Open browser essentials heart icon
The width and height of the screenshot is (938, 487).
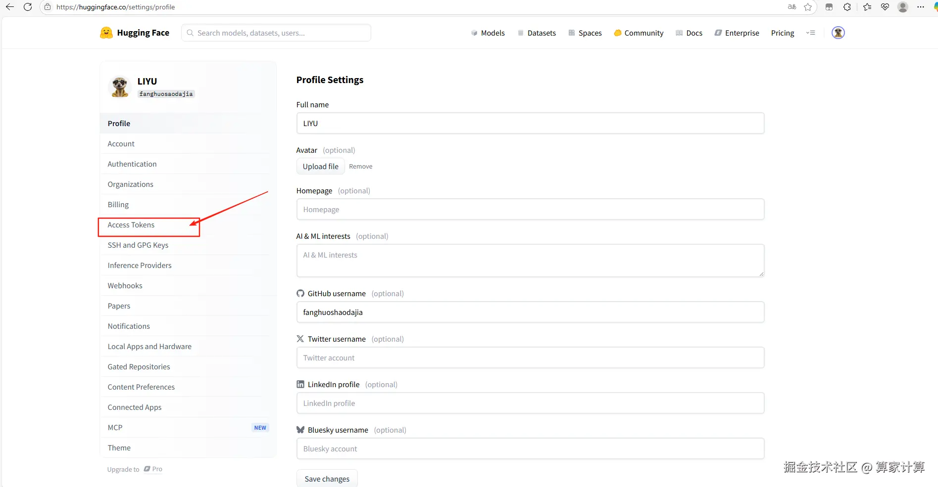click(x=885, y=7)
